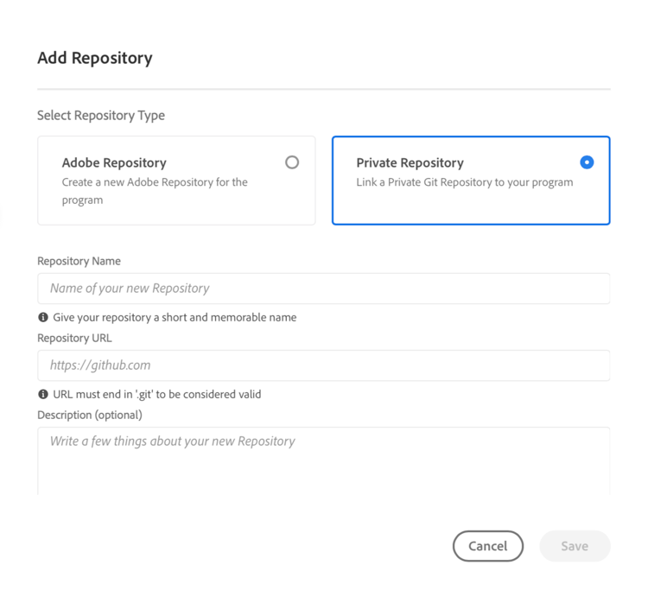Image resolution: width=648 pixels, height=597 pixels.
Task: Select the Adobe Repository radio button
Action: 292,162
